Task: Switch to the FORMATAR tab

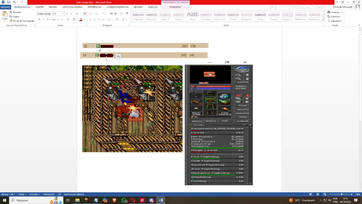Action: (175, 7)
